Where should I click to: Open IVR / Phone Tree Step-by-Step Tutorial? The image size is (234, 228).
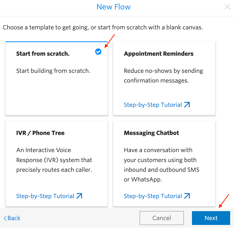click(x=45, y=196)
